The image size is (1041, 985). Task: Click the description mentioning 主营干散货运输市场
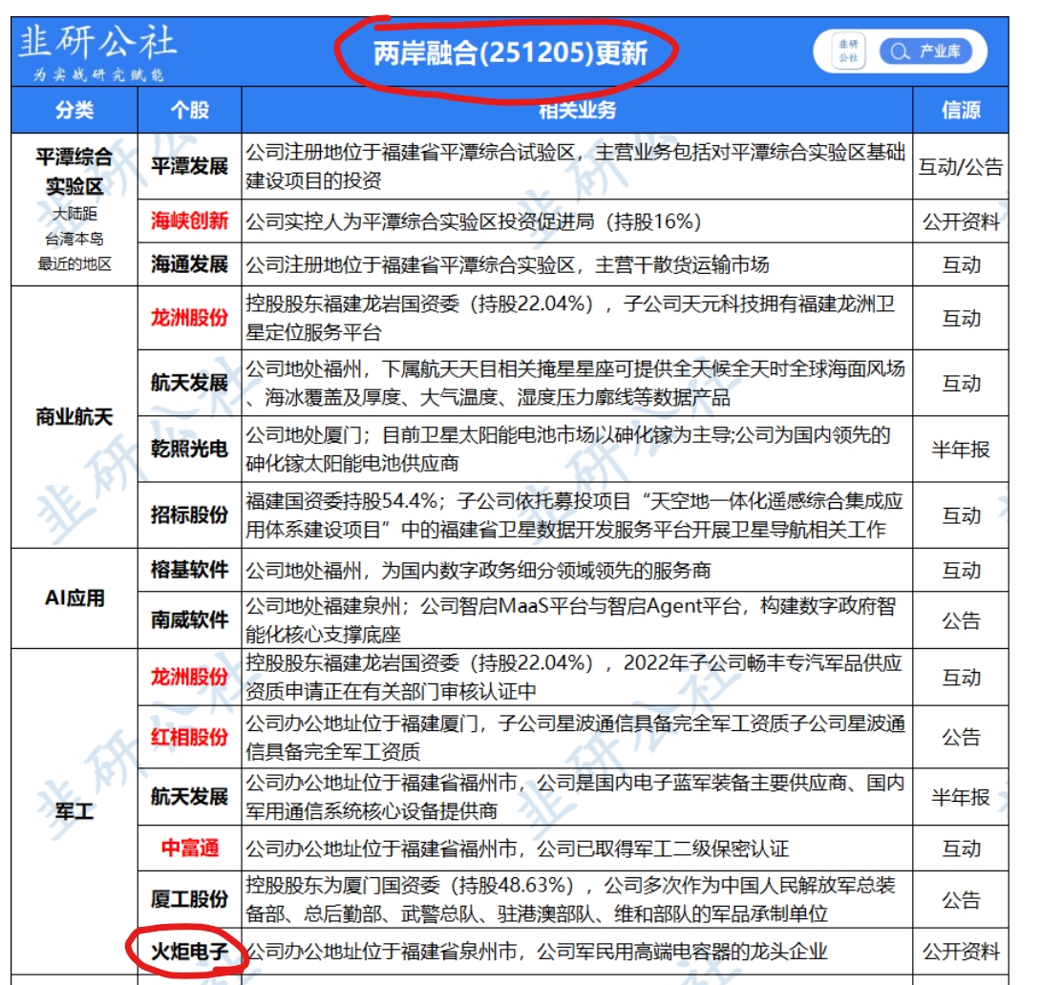(x=507, y=265)
